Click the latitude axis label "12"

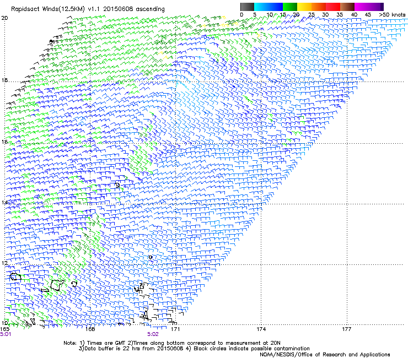4,263
